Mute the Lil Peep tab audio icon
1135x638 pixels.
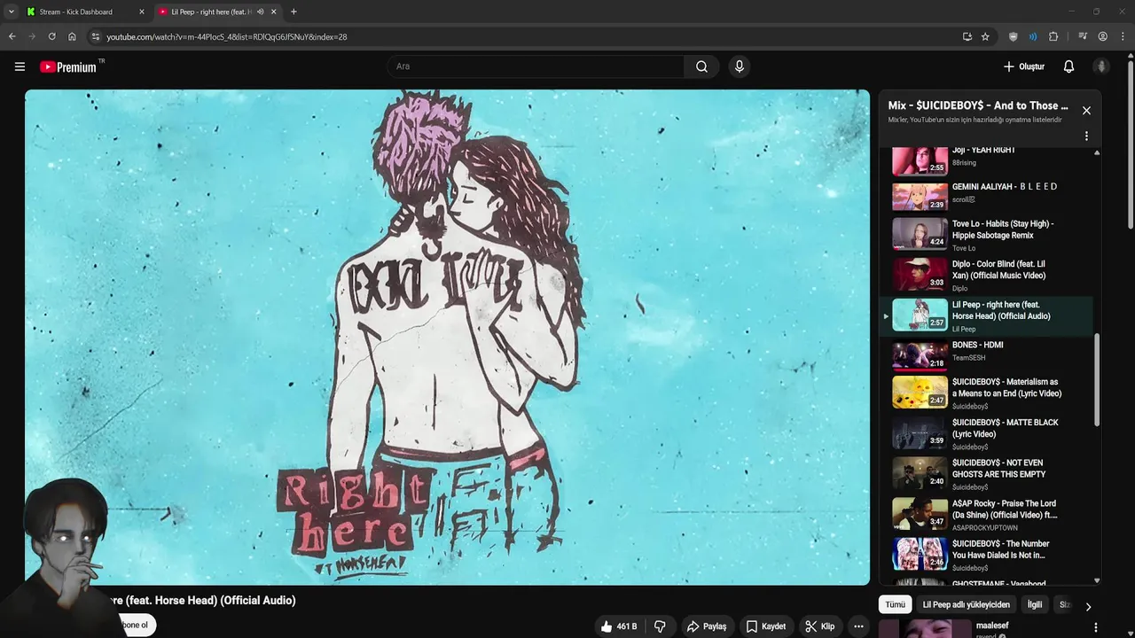(261, 12)
